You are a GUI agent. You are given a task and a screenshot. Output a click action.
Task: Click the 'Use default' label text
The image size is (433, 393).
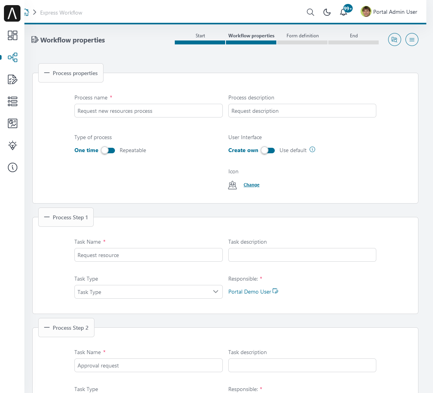pyautogui.click(x=293, y=150)
